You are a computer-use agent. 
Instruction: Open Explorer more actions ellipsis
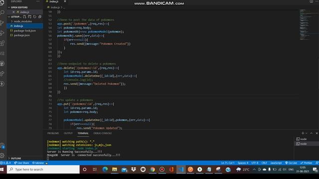(38, 1)
